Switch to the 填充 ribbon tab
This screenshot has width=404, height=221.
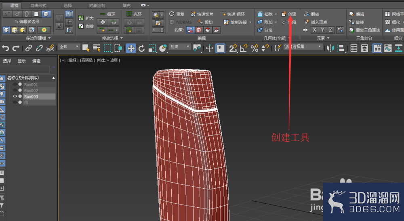(x=126, y=5)
